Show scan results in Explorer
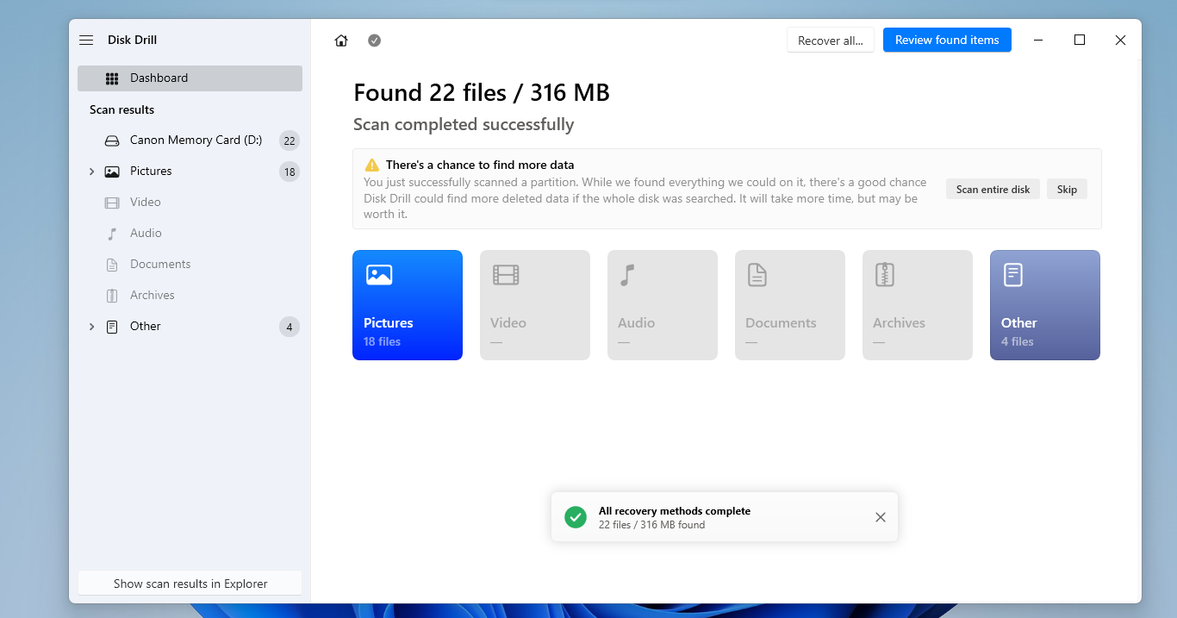 coord(190,584)
